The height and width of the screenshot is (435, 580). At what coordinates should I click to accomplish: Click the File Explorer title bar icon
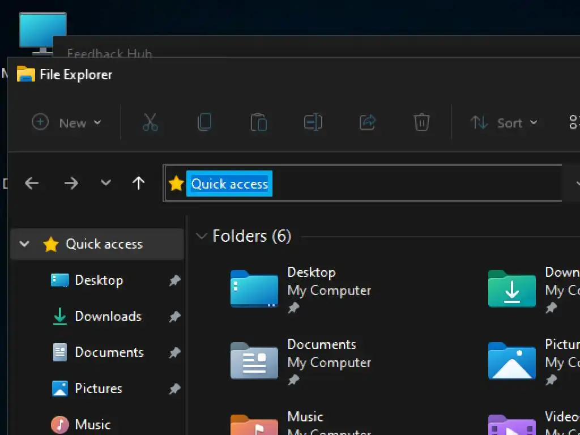tap(26, 74)
